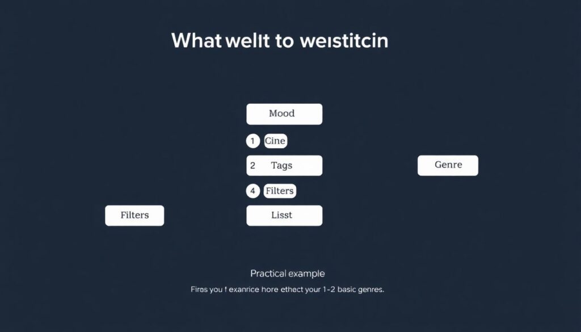Click the small Filters pill beside badge 4

(x=280, y=191)
